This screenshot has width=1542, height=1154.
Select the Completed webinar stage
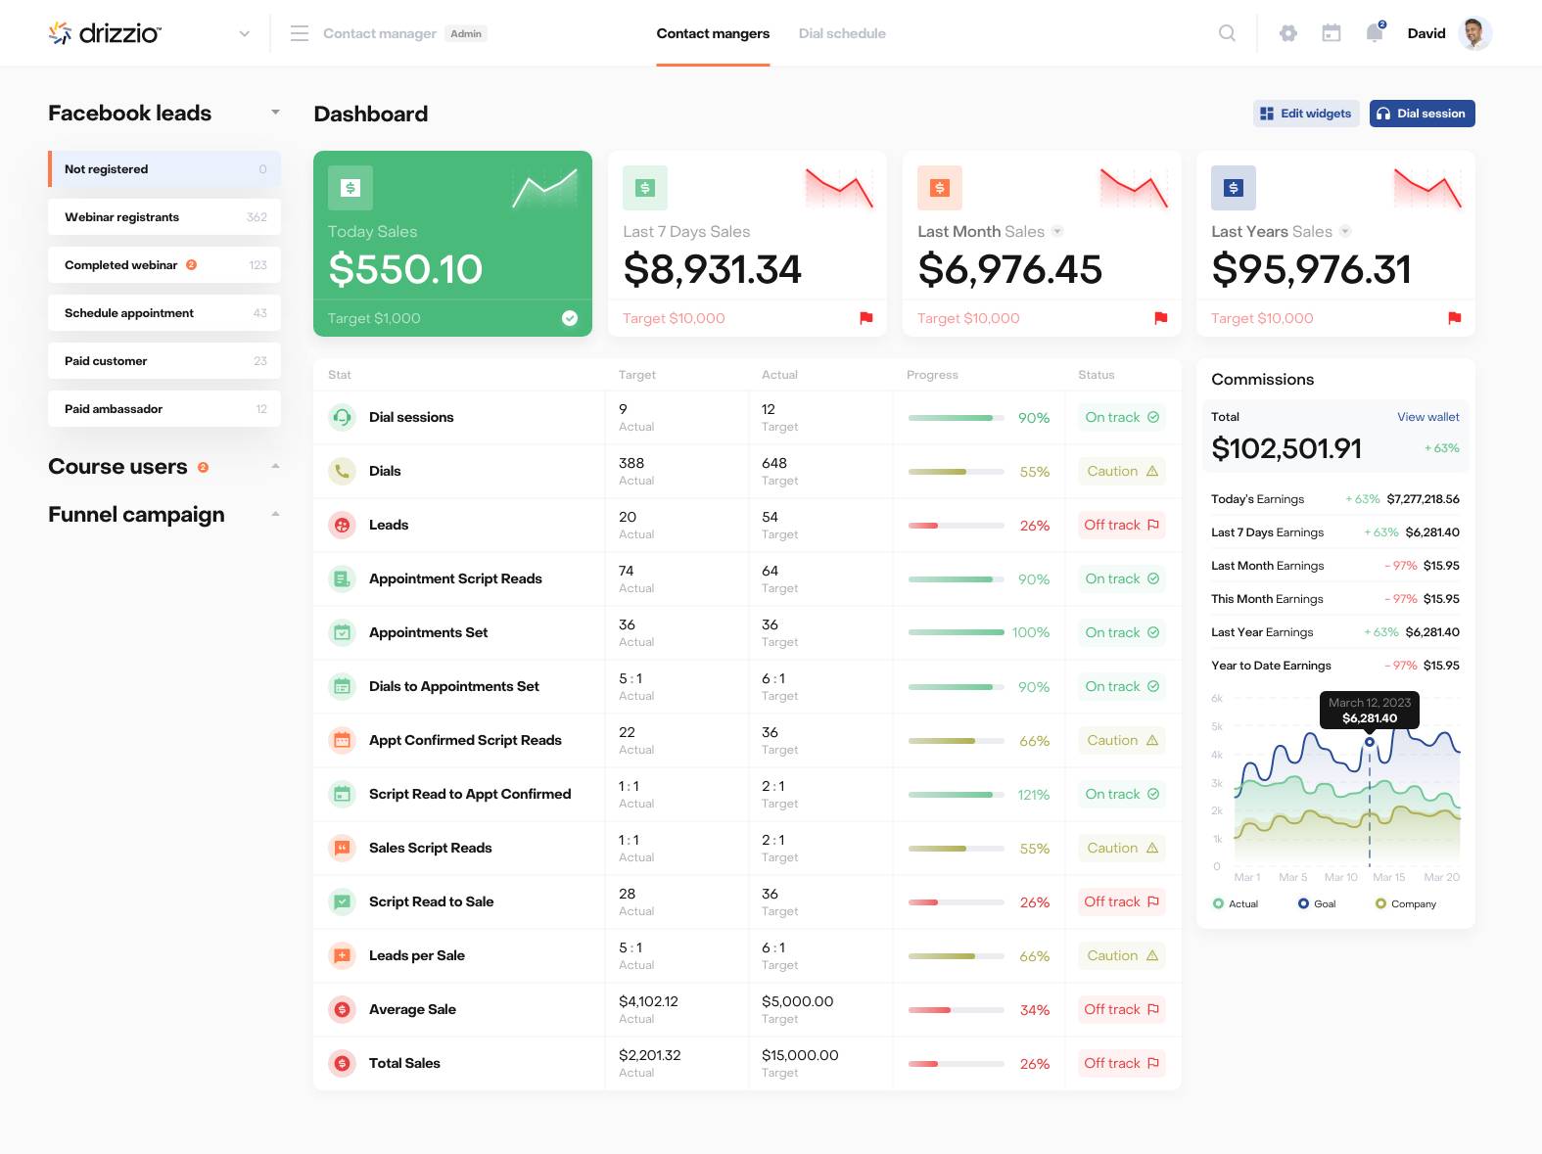(164, 265)
